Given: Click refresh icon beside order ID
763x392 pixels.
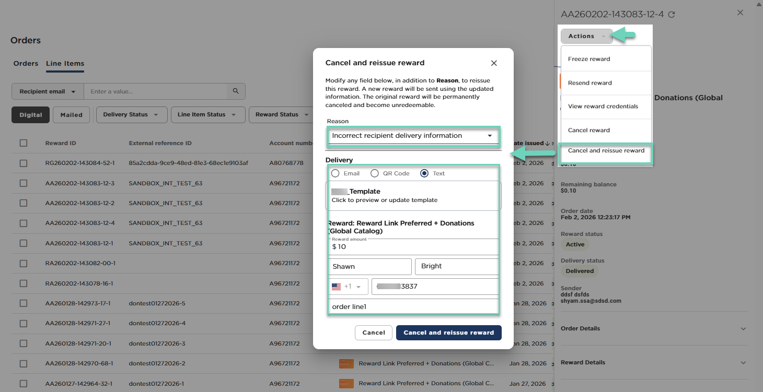Looking at the screenshot, I should (x=672, y=15).
